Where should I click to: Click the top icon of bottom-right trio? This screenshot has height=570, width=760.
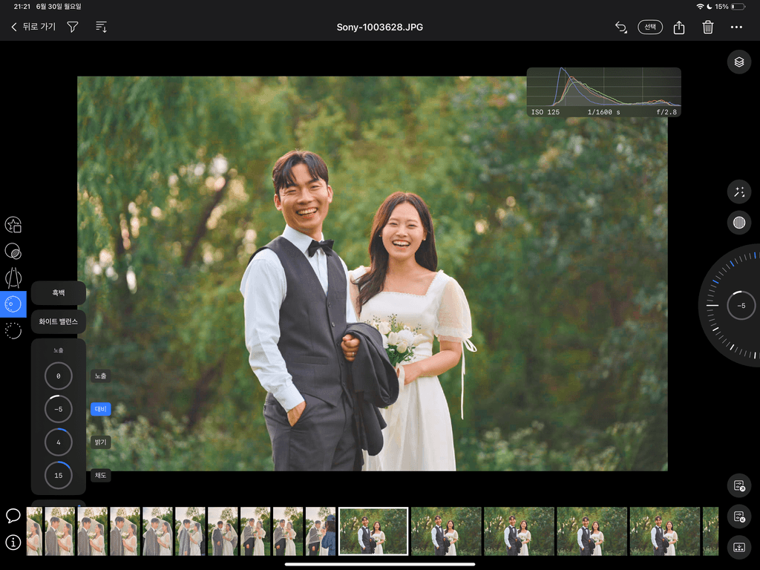(x=738, y=485)
